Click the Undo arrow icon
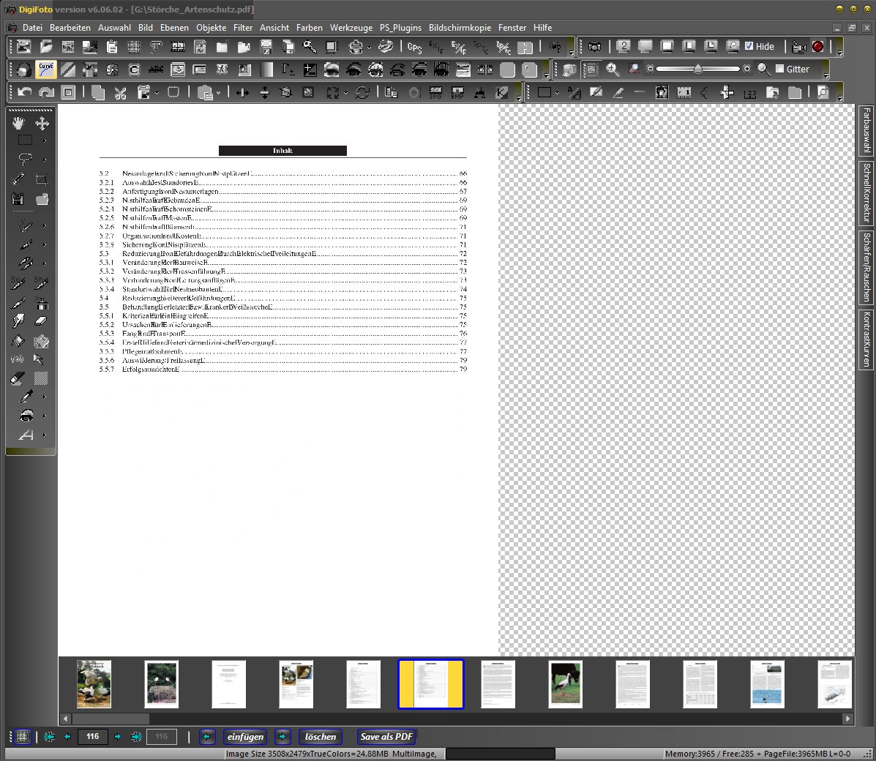Image resolution: width=876 pixels, height=761 pixels. click(x=25, y=92)
